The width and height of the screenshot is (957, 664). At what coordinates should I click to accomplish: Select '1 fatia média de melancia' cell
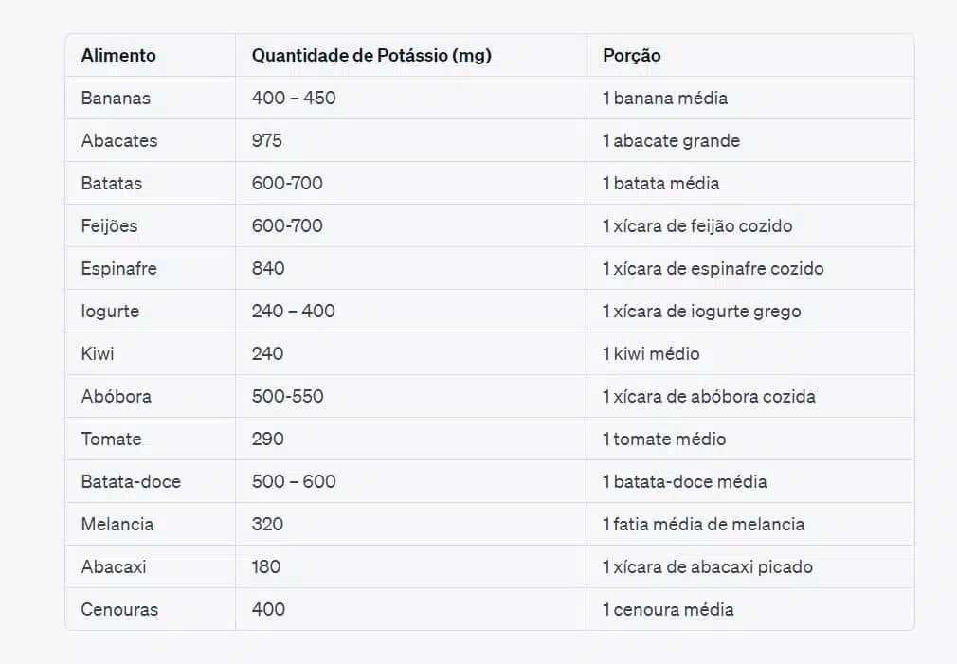click(x=703, y=524)
